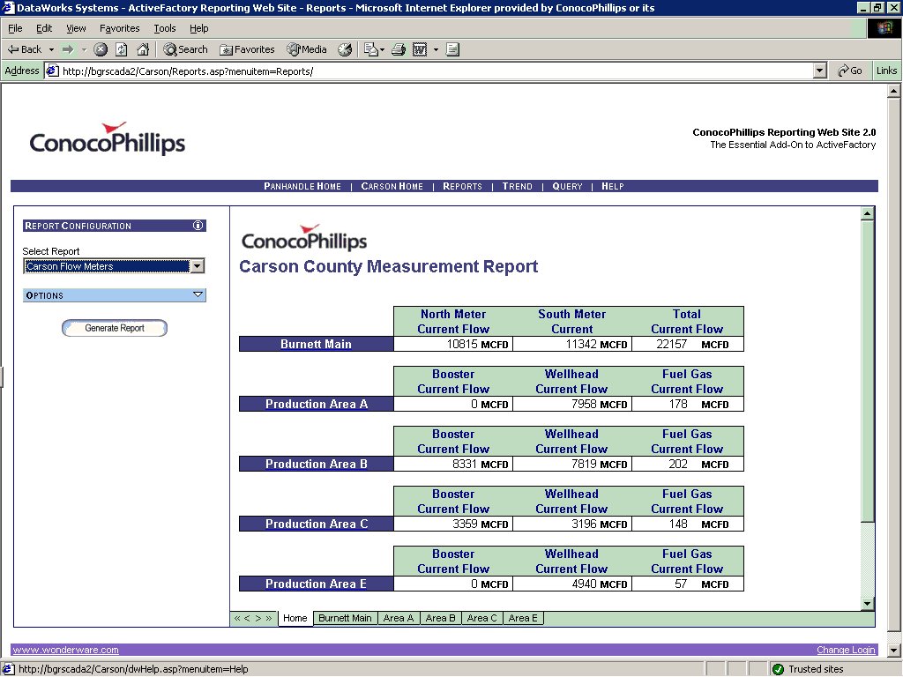
Task: Open the Media toolbar button
Action: coord(306,49)
